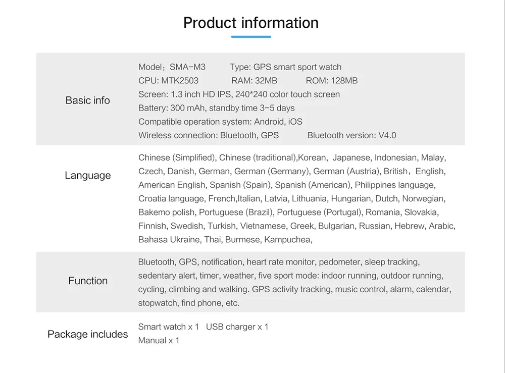
Task: Click the RAM 32MB specification
Action: click(x=254, y=81)
